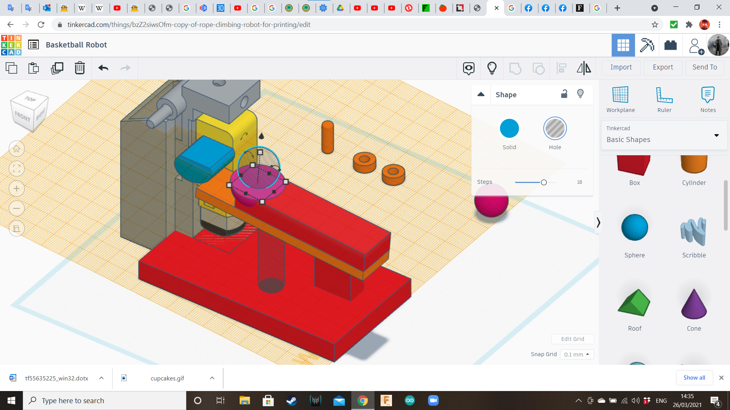Open the Snap Grid value dropdown

coord(576,354)
